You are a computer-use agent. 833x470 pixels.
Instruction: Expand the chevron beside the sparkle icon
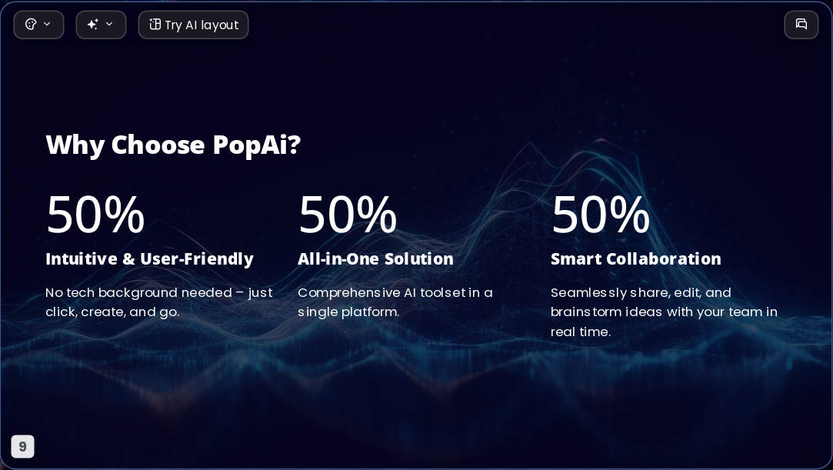(x=109, y=24)
